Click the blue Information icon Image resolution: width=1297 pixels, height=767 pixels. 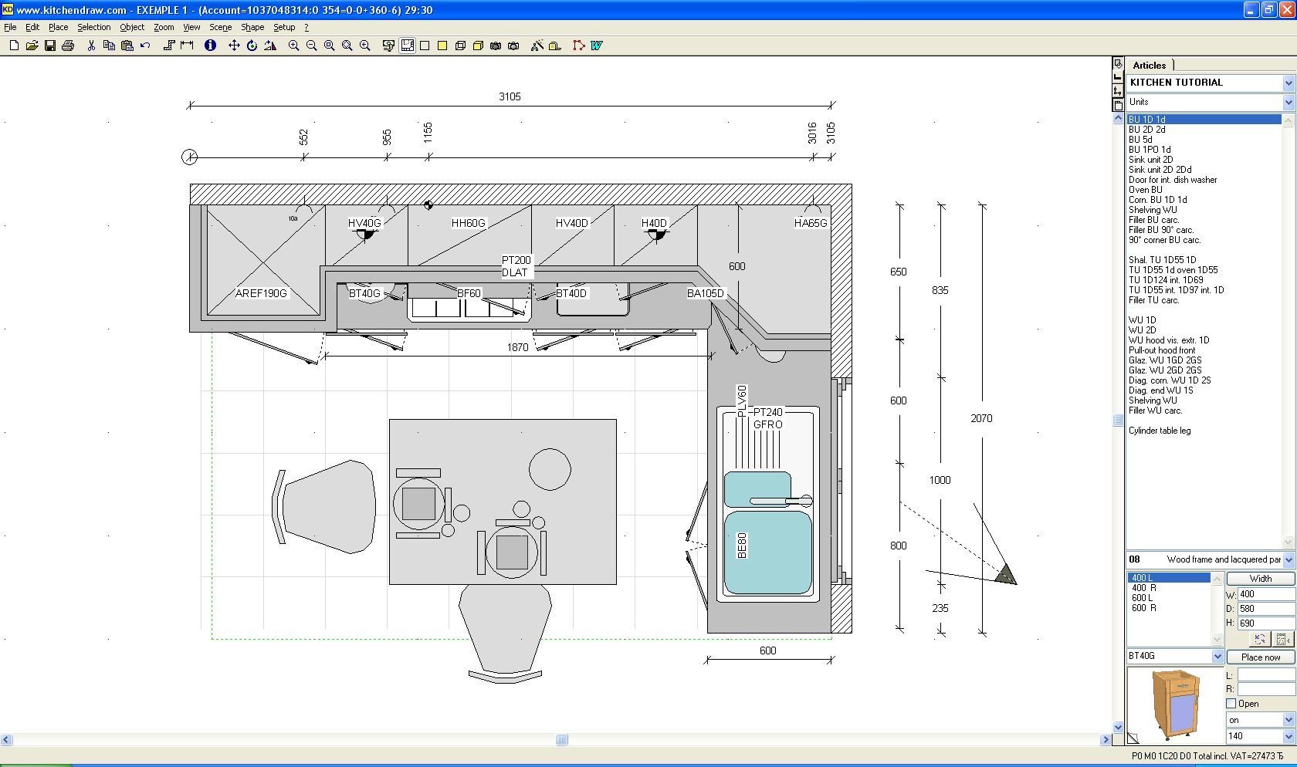point(210,46)
